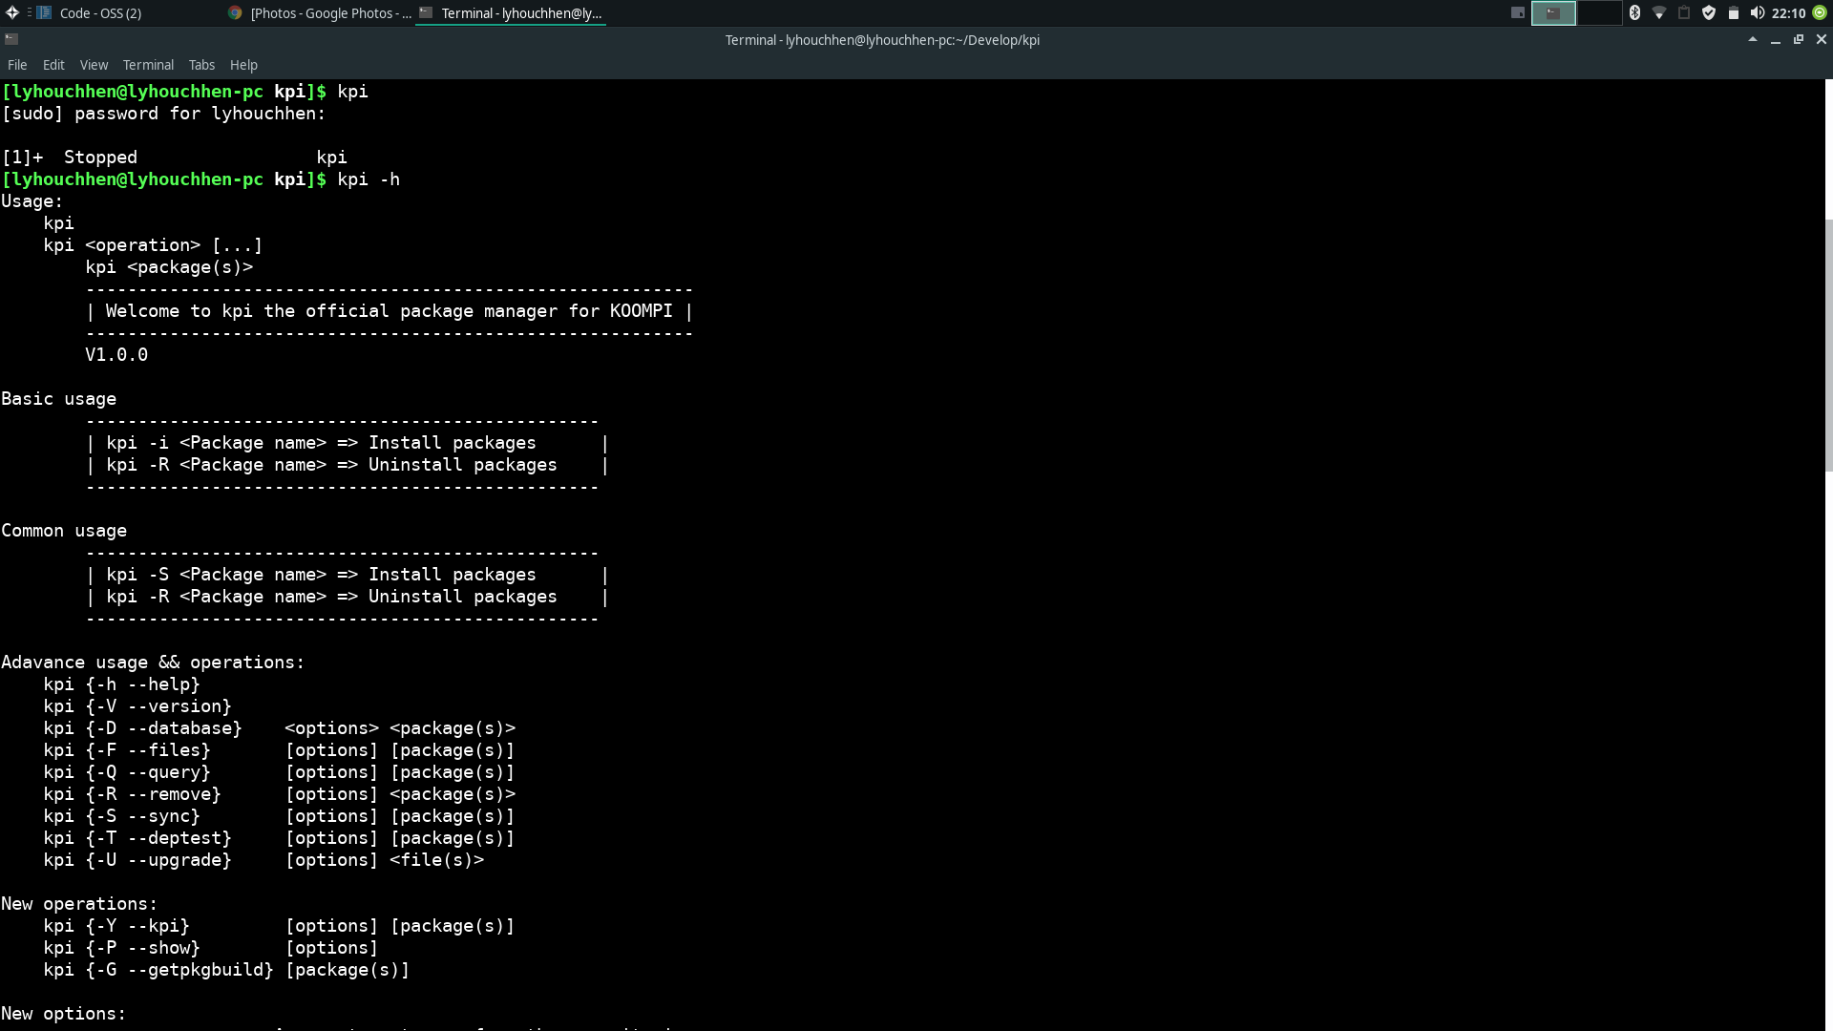This screenshot has width=1833, height=1031.
Task: Click the 'kpi {-h --help}' line
Action: click(x=121, y=684)
